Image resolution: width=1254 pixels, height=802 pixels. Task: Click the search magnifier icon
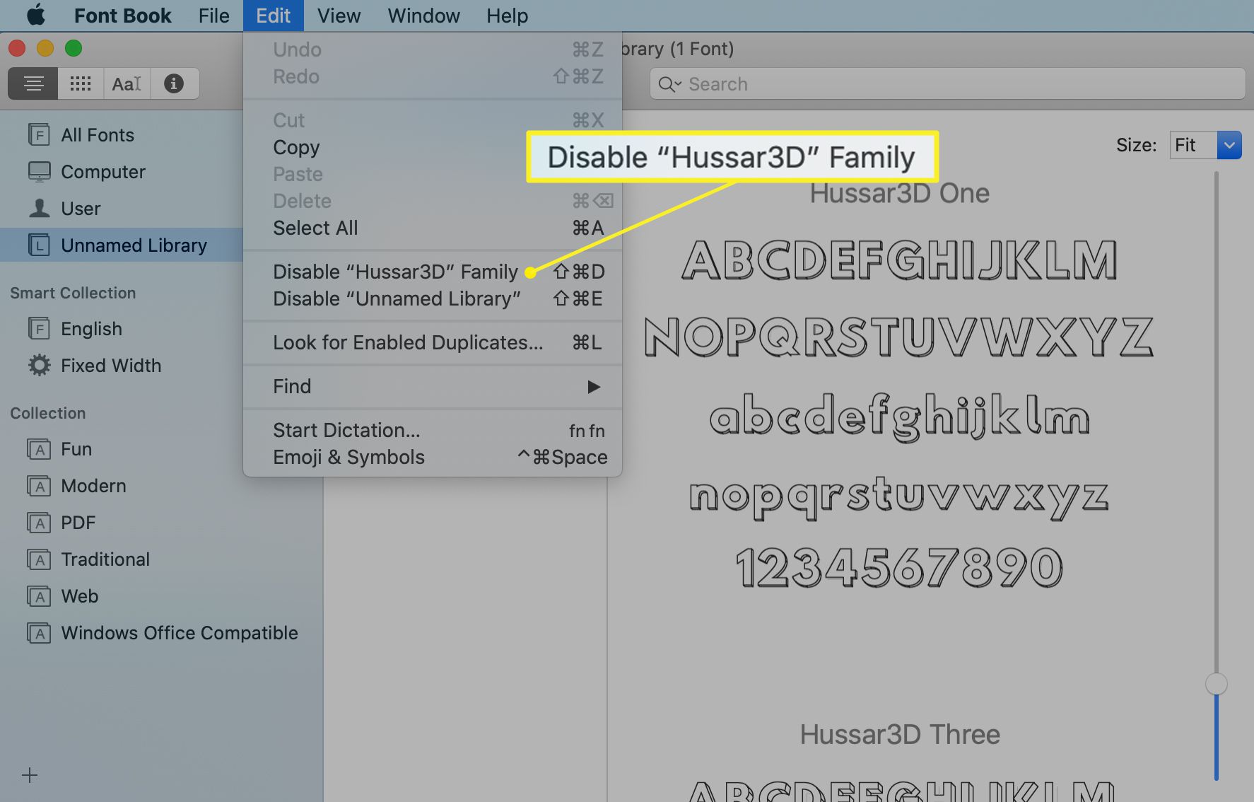pyautogui.click(x=668, y=84)
